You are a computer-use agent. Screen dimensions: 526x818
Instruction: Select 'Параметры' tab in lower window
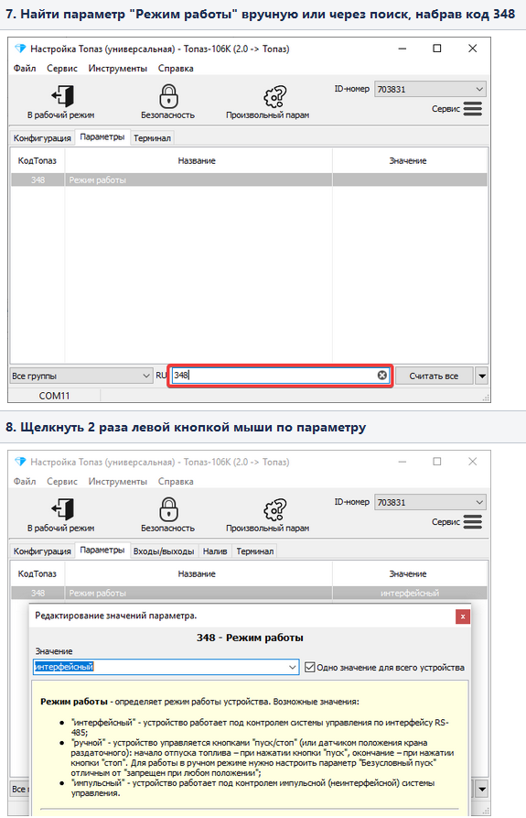click(x=102, y=551)
